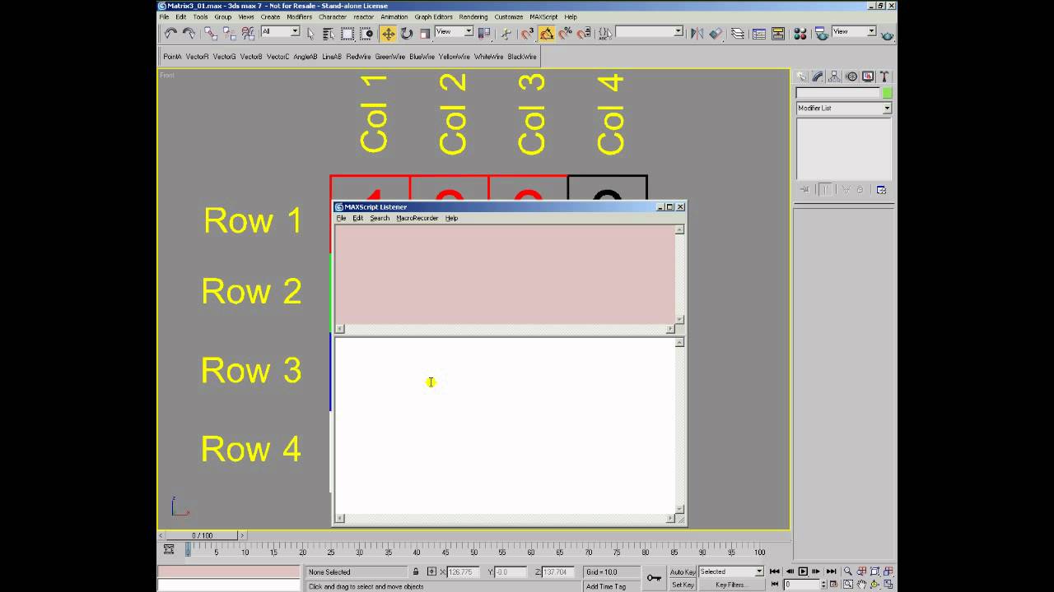Open the Create command panel tab

(x=801, y=76)
